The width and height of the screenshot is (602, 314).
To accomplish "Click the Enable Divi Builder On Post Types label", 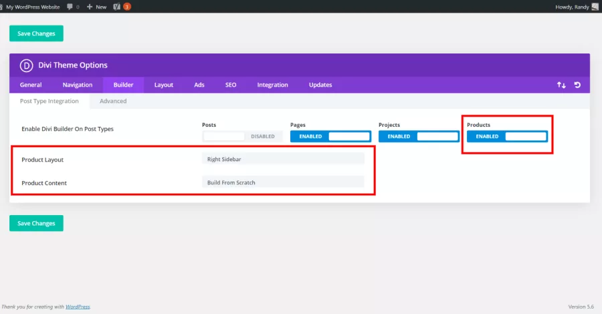I will click(x=68, y=129).
